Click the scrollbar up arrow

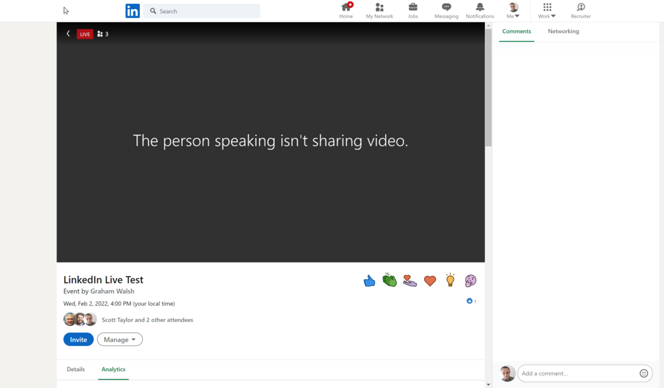pos(488,26)
